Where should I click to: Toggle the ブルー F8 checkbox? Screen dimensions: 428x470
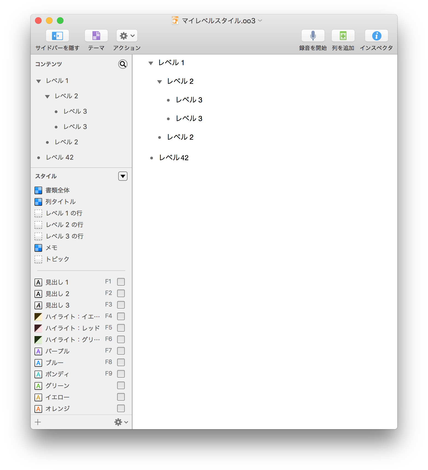[x=121, y=362]
